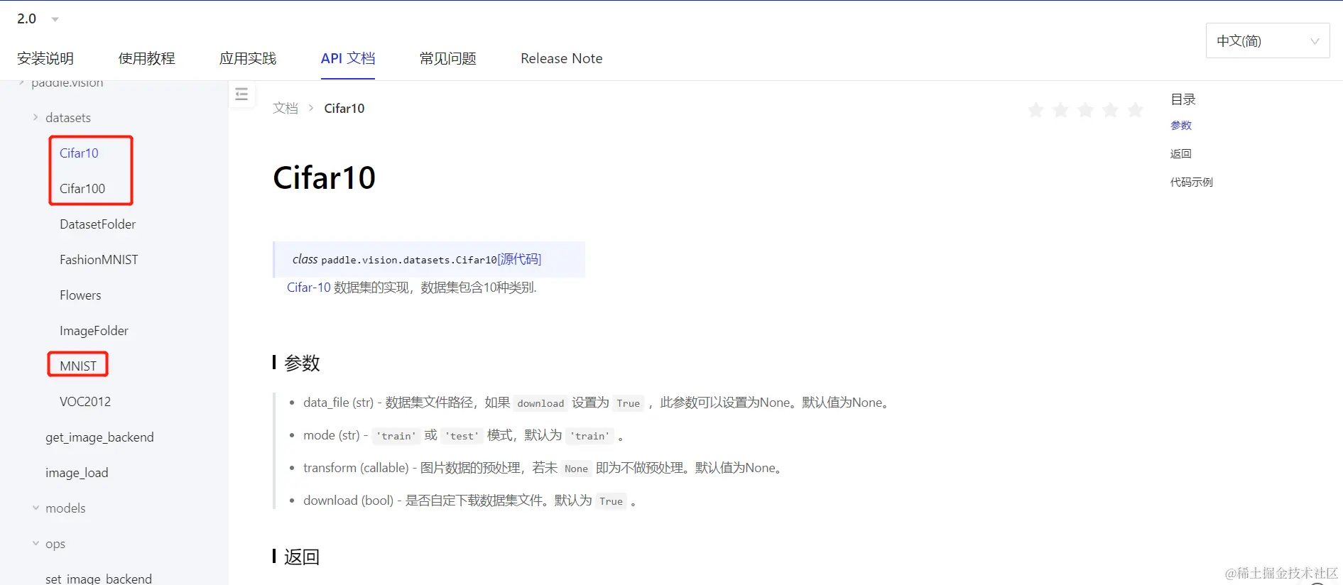Open image_load in the sidebar
This screenshot has width=1343, height=585.
click(77, 473)
